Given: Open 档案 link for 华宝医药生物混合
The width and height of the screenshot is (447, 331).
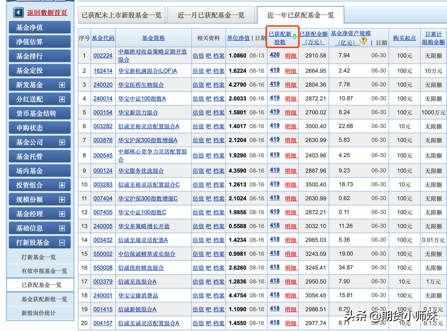Looking at the screenshot, I should pos(219,84).
